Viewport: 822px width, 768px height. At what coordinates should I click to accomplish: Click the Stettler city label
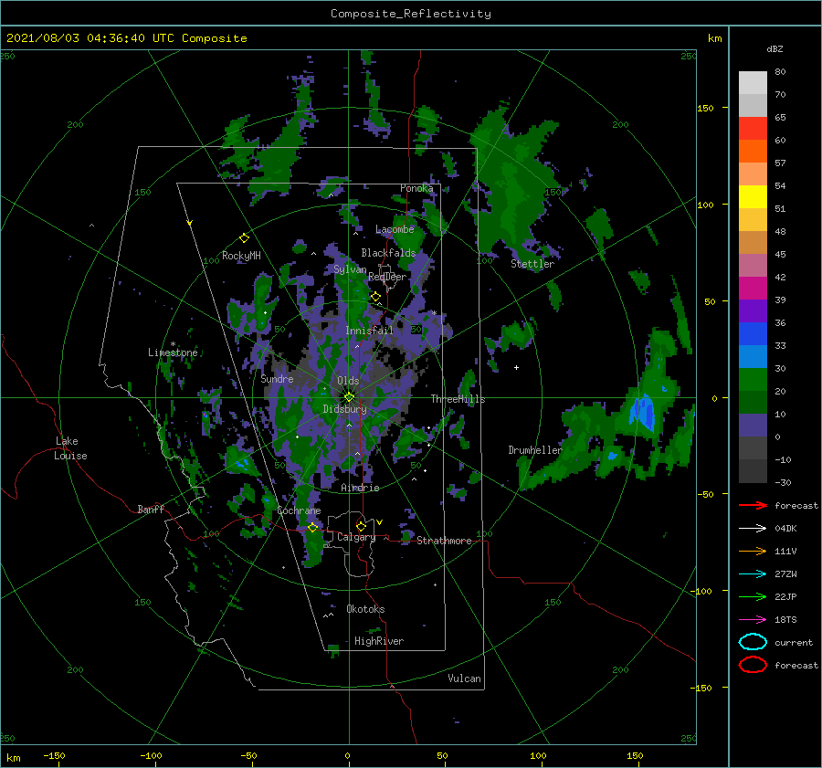pos(532,264)
